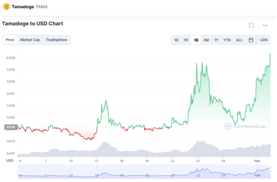Switch to the Market Cap tab
The height and width of the screenshot is (182, 277).
[30, 40]
